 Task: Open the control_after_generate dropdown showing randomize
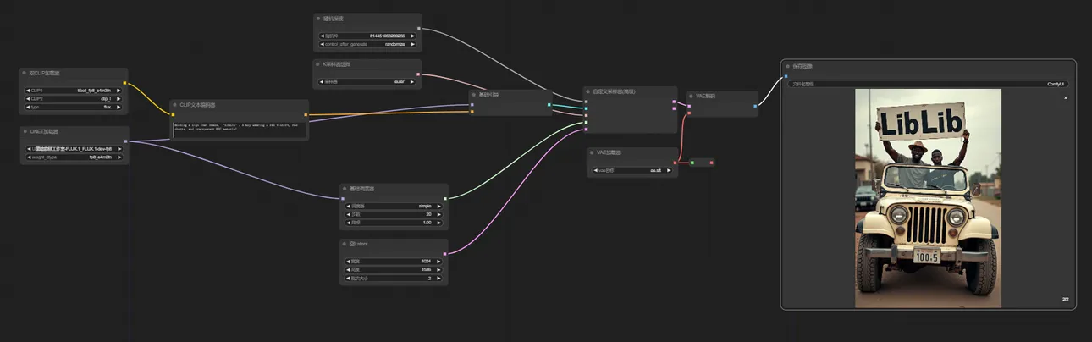(368, 43)
